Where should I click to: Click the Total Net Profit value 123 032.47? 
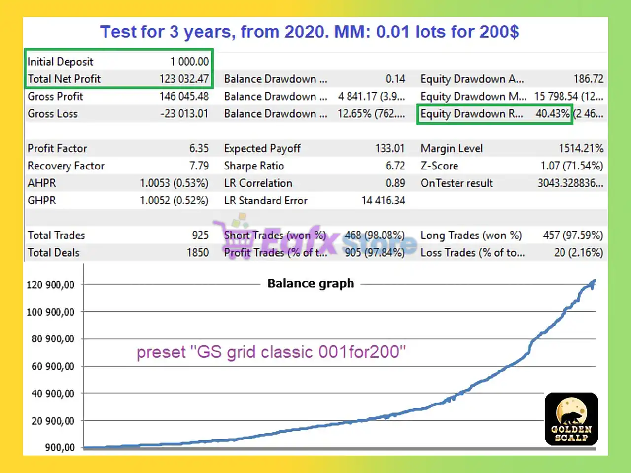(x=184, y=79)
